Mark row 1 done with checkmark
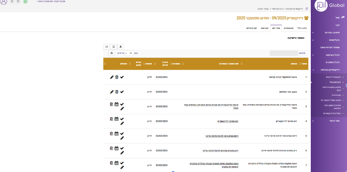347x172 pixels. (x=122, y=77)
